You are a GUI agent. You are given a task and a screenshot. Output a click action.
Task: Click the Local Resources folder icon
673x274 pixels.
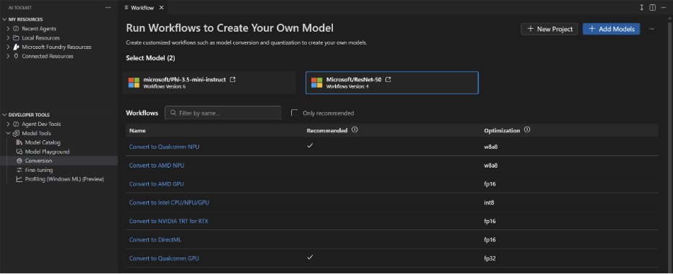coord(17,38)
